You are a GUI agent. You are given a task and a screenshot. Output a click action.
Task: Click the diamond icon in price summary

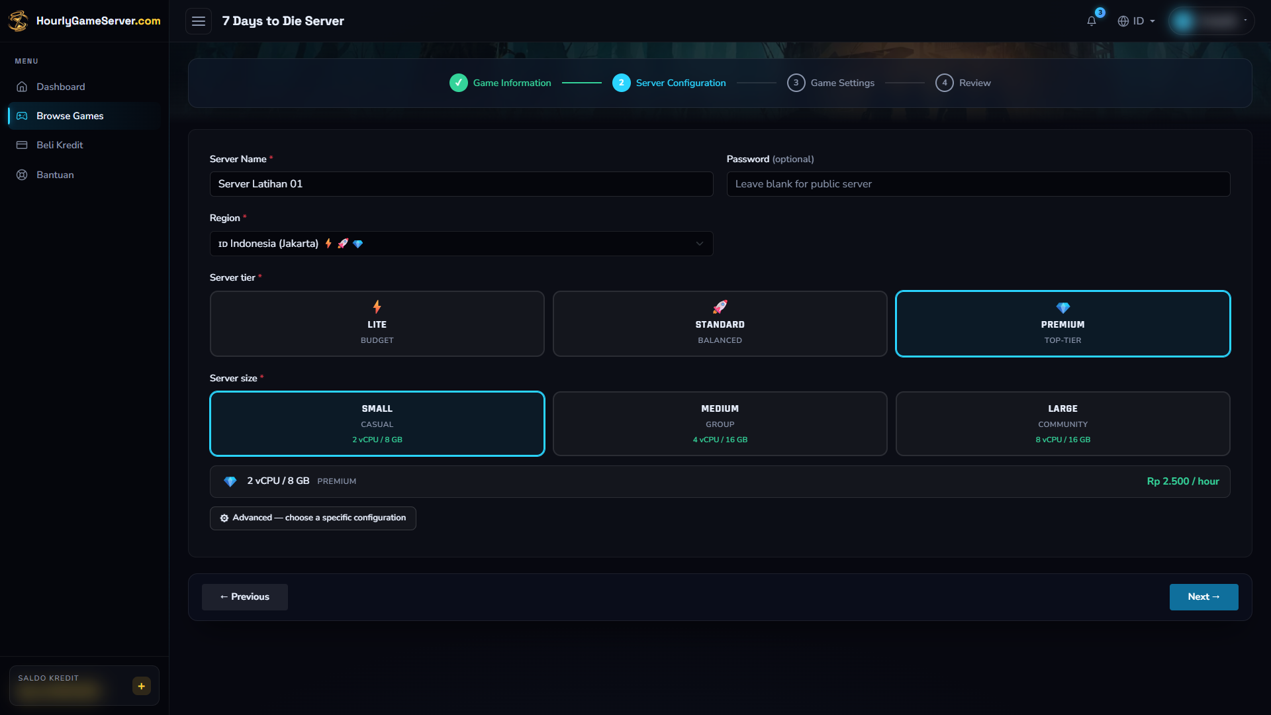230,481
